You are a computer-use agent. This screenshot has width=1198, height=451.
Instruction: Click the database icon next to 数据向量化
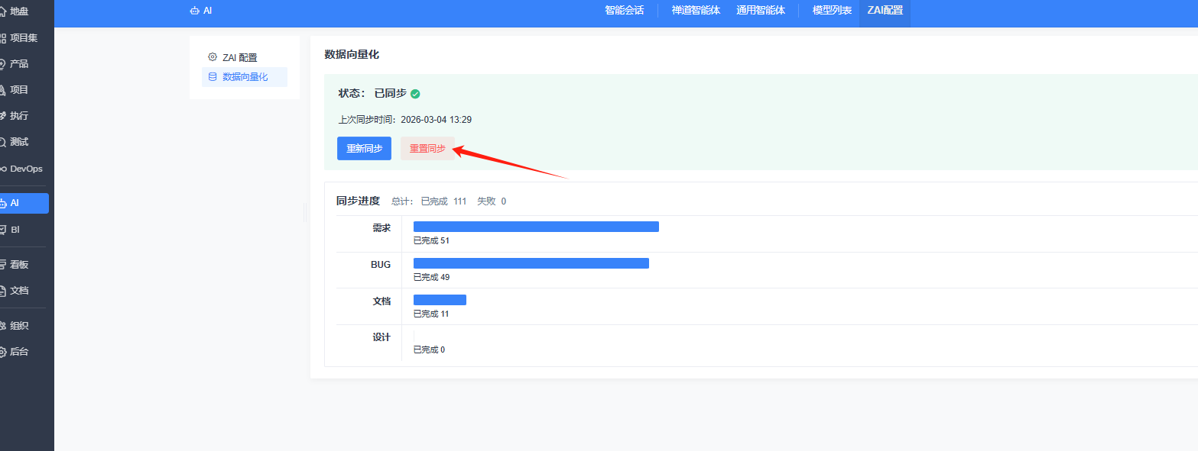[x=213, y=76]
